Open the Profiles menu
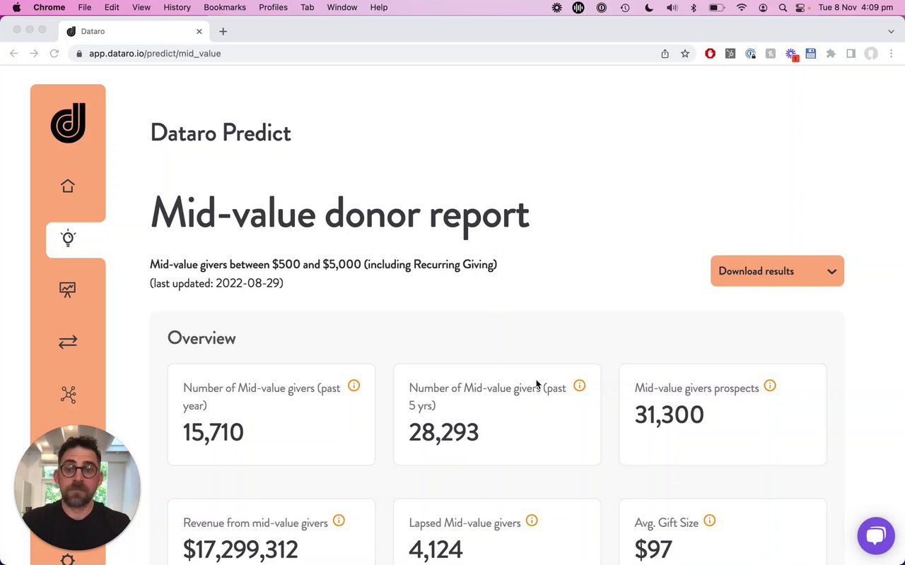Image resolution: width=905 pixels, height=565 pixels. click(273, 7)
